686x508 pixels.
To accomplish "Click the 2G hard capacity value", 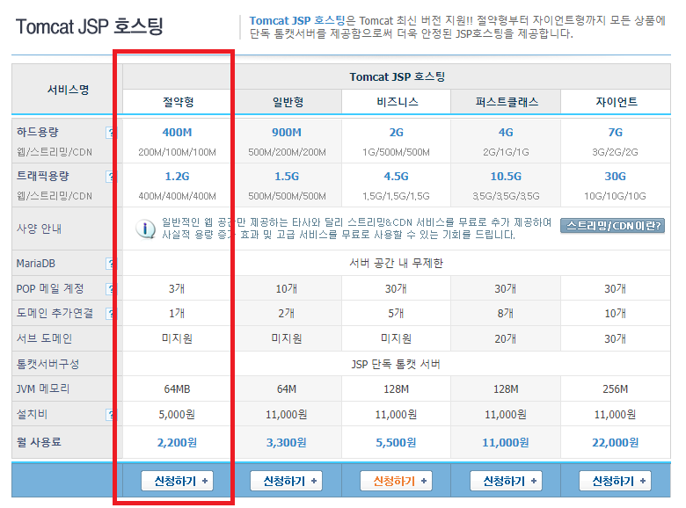I will point(397,133).
